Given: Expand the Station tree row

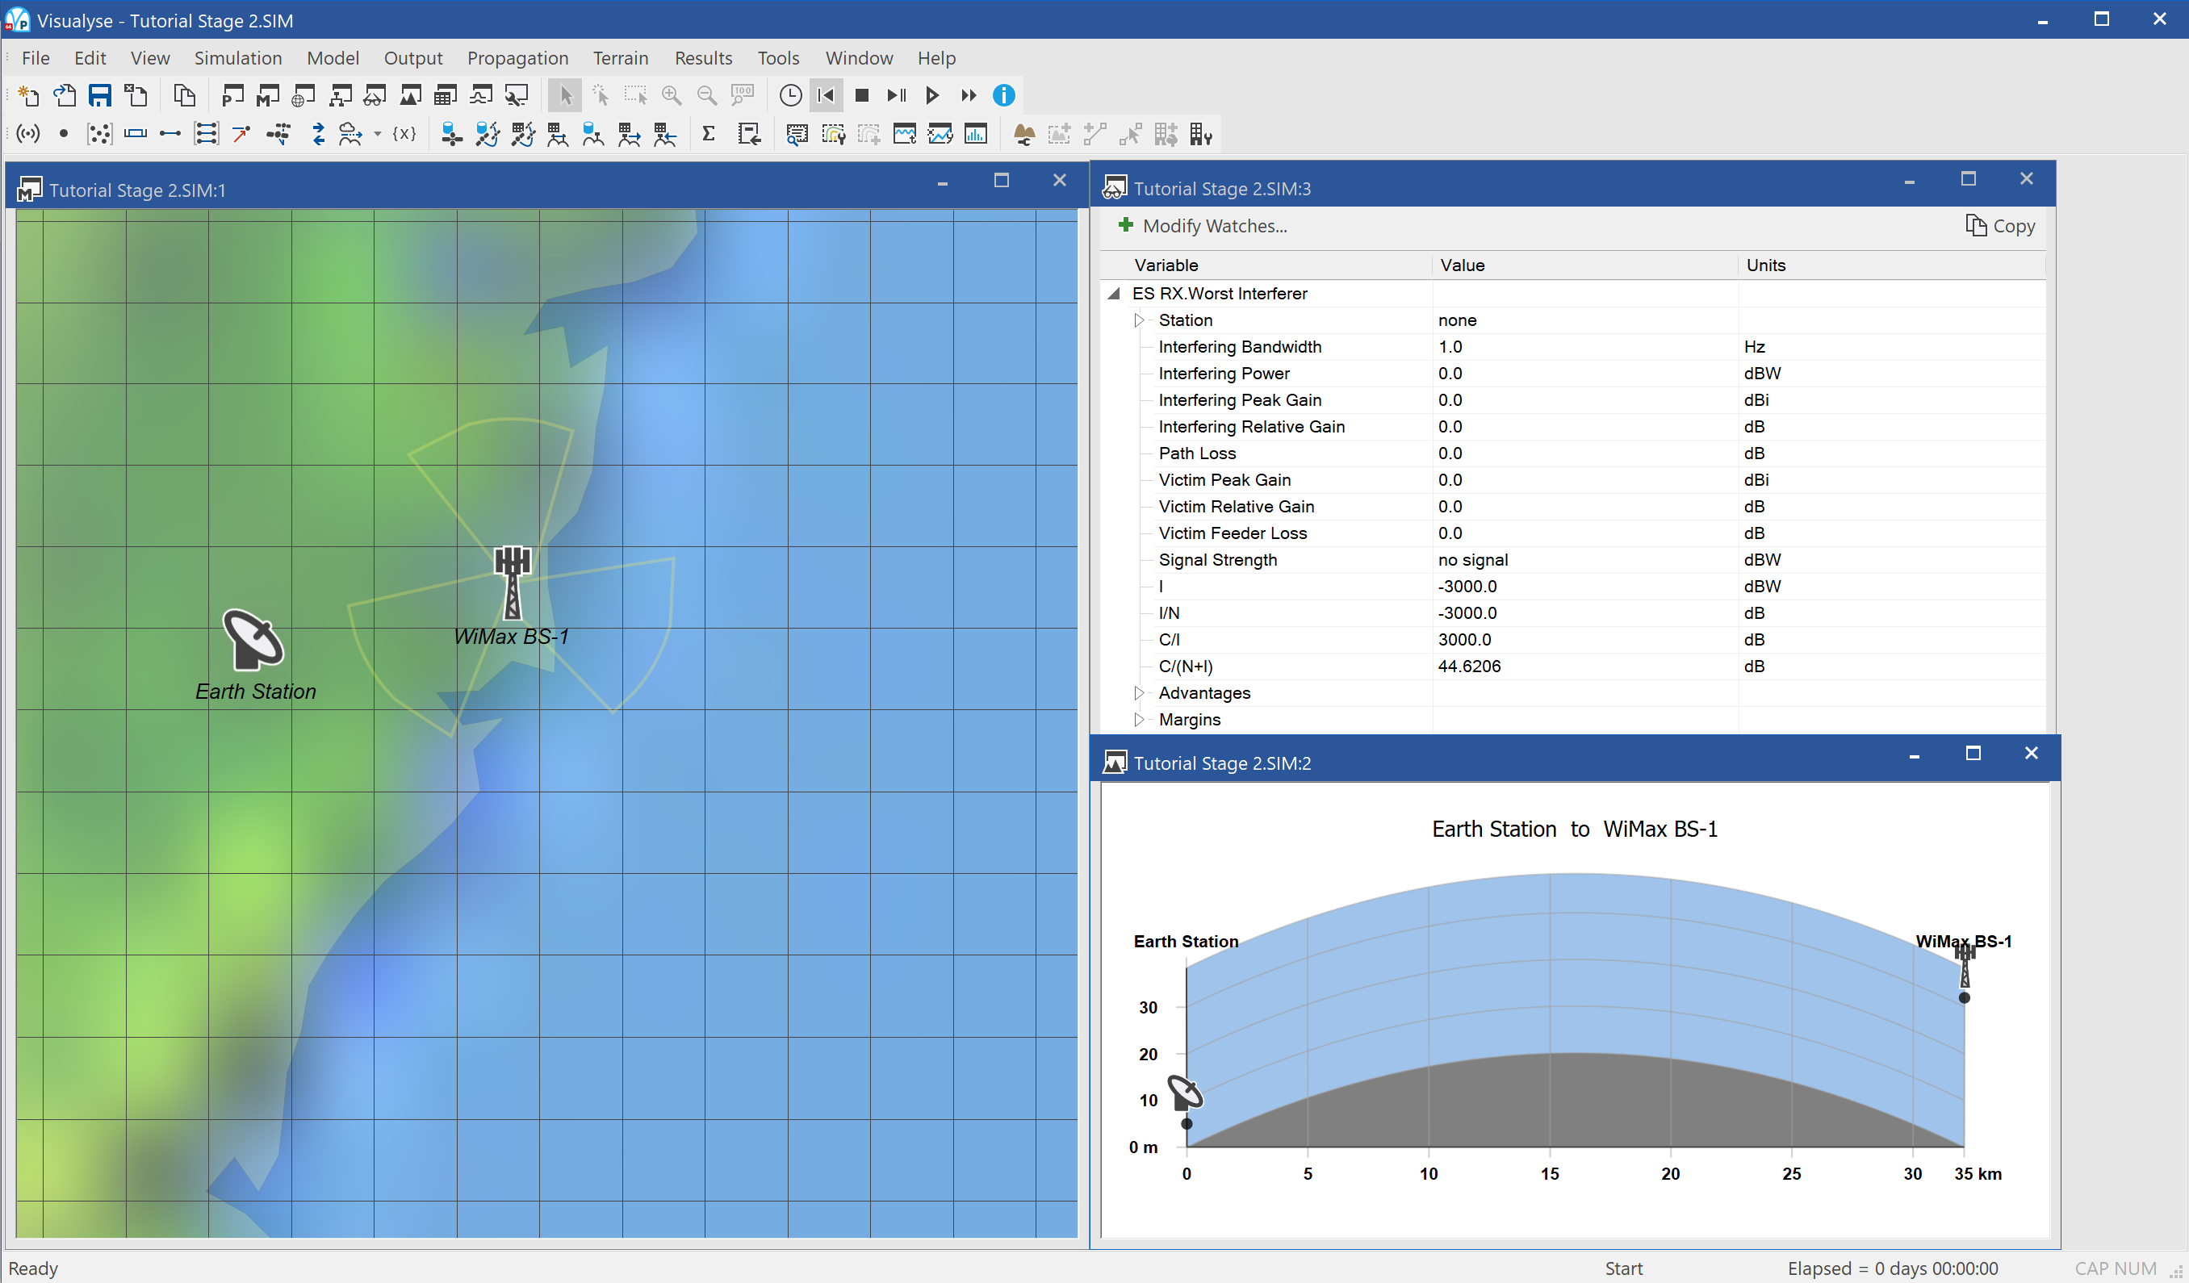Looking at the screenshot, I should pyautogui.click(x=1139, y=320).
